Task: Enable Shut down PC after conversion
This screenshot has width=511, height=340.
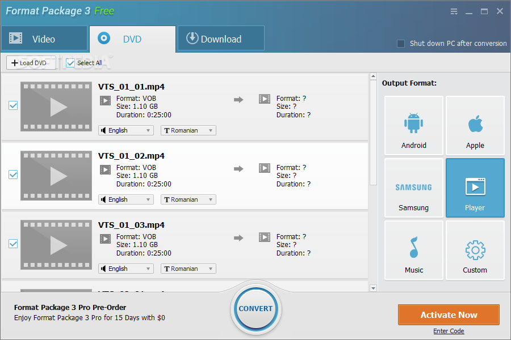Action: [x=401, y=43]
